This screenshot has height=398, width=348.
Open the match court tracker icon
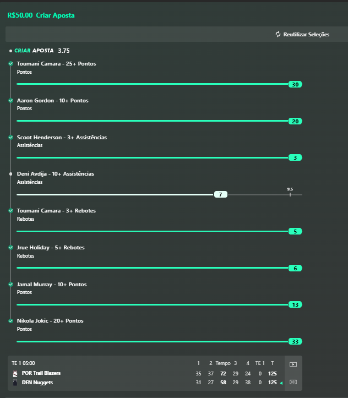[293, 382]
